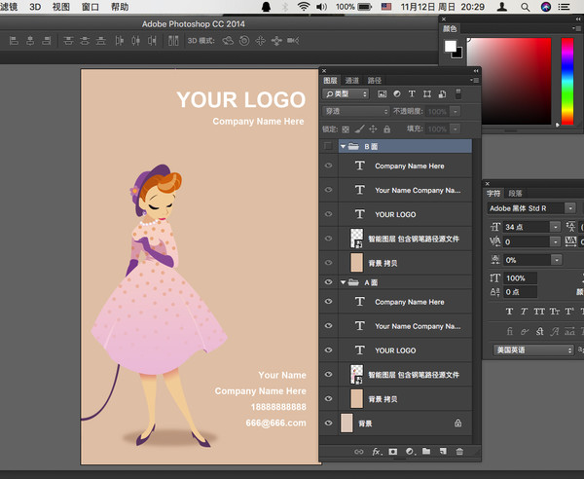Select 3D roll mode icon
Image resolution: width=584 pixels, height=479 pixels.
[x=244, y=41]
